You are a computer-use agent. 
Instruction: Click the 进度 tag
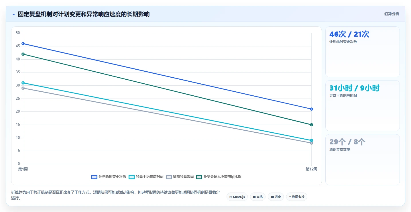point(276,197)
